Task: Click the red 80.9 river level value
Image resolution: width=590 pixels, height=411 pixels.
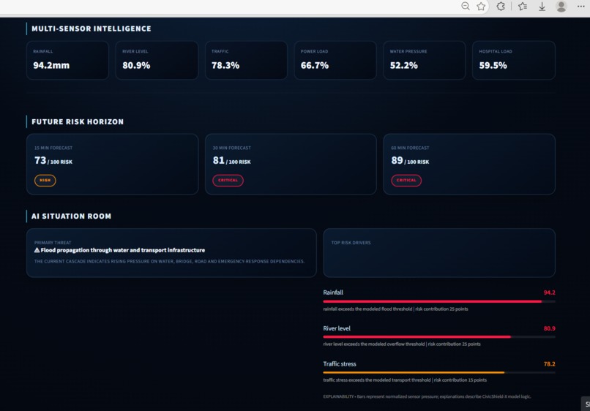Action: click(549, 328)
